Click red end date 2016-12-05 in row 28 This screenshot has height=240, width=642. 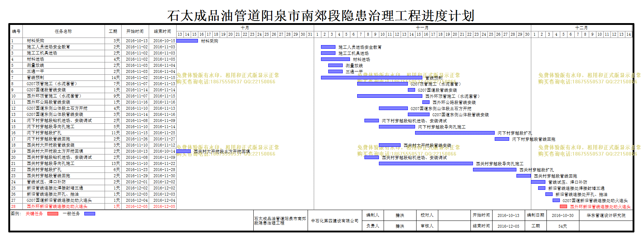click(164, 206)
